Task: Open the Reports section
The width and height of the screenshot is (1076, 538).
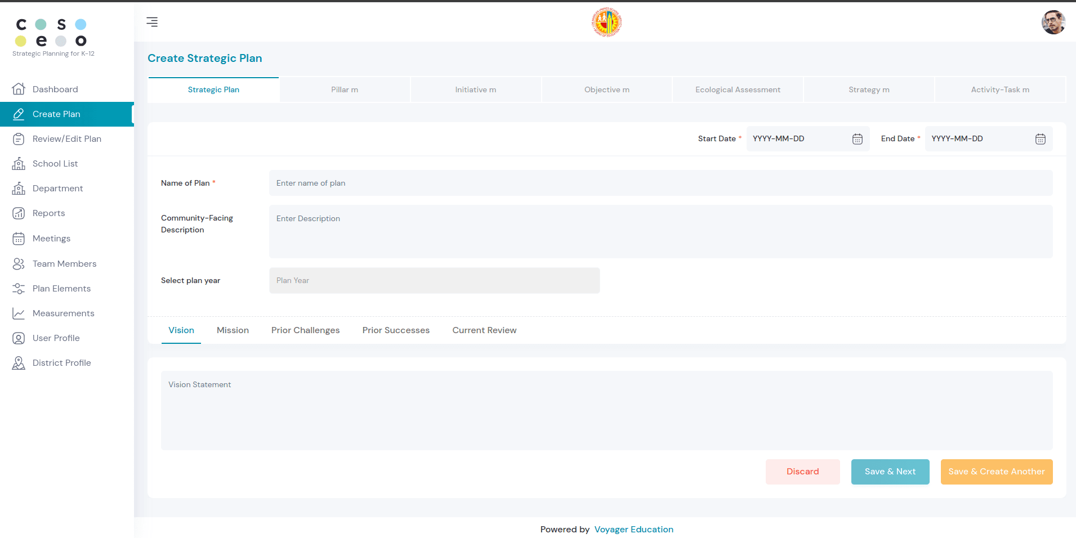Action: 49,213
